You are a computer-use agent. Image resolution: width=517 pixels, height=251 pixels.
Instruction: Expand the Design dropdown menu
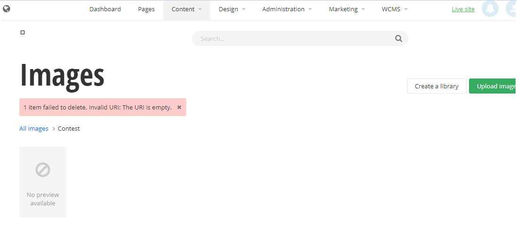[x=232, y=9]
